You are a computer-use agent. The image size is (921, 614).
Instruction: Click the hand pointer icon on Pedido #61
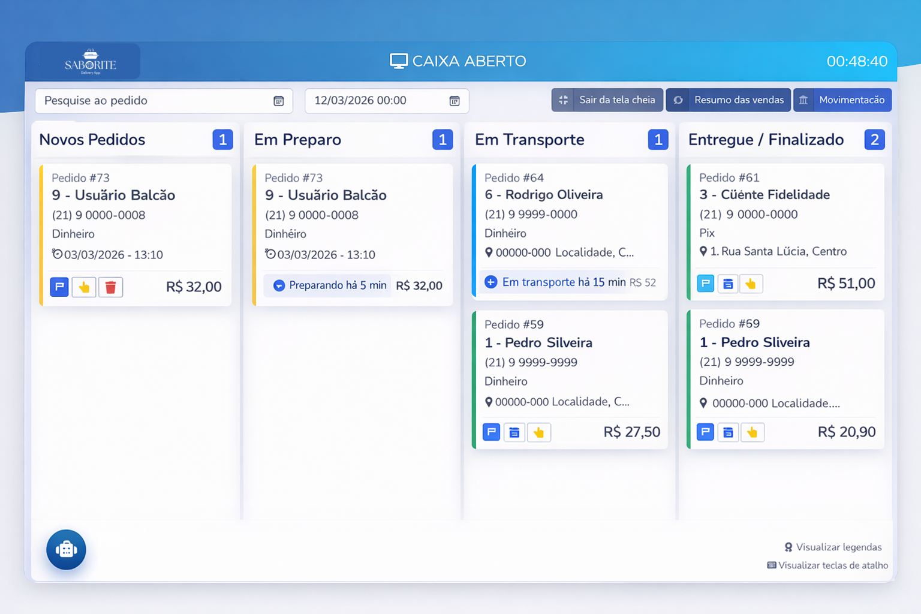click(x=751, y=284)
